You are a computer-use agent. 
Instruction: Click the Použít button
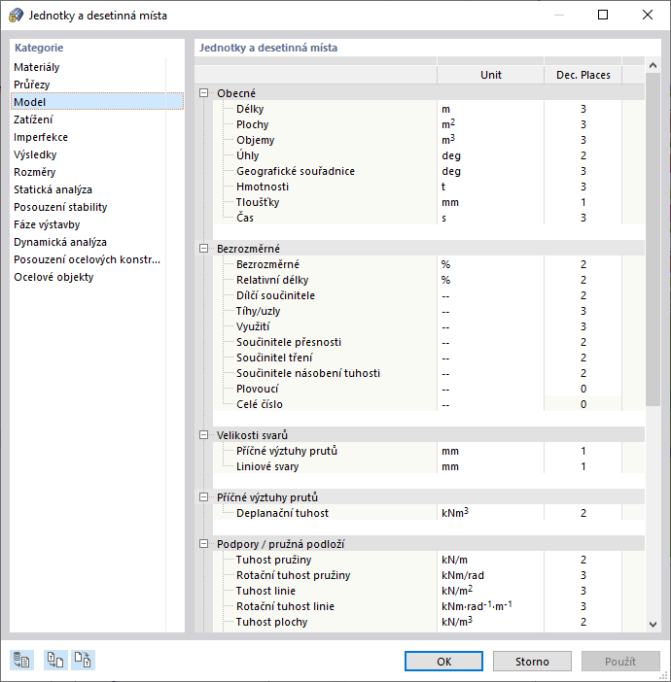[x=620, y=662]
